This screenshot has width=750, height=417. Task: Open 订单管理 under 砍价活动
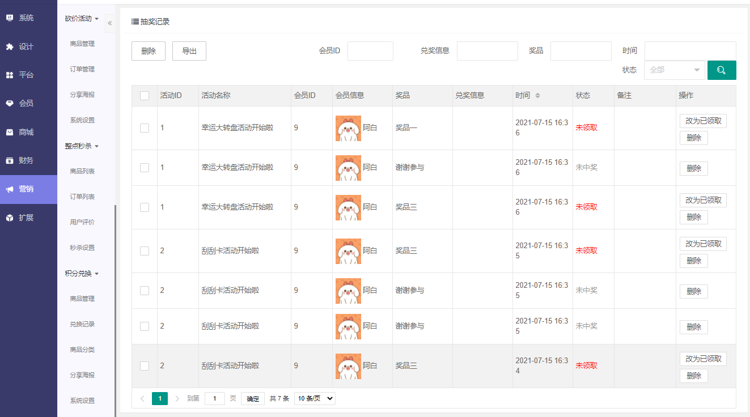click(82, 69)
